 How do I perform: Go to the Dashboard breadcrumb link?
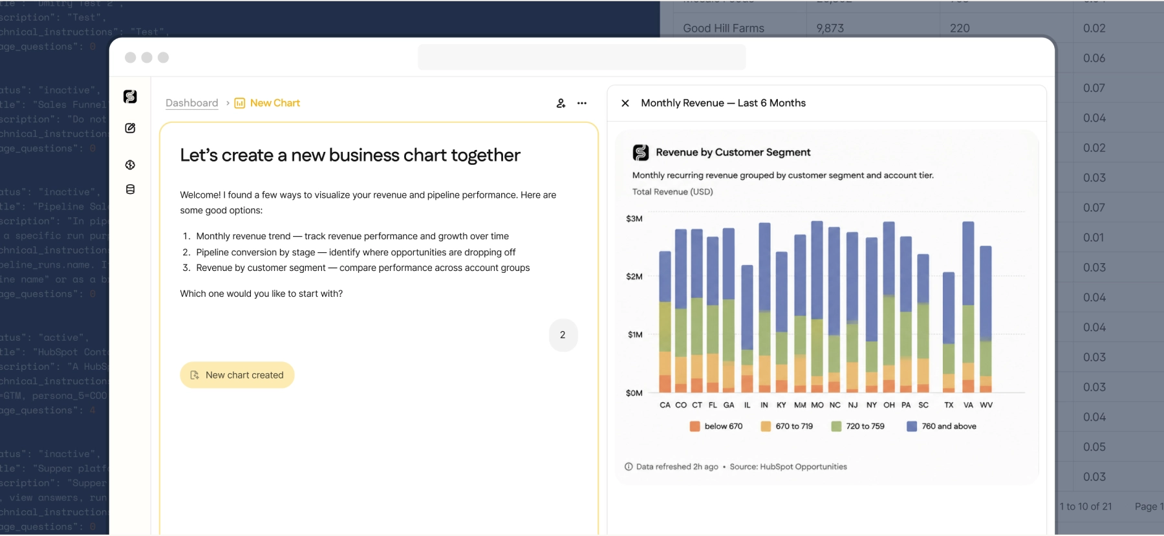[192, 103]
